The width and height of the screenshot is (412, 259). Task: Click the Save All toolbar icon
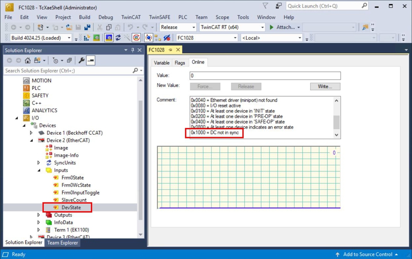(87, 27)
